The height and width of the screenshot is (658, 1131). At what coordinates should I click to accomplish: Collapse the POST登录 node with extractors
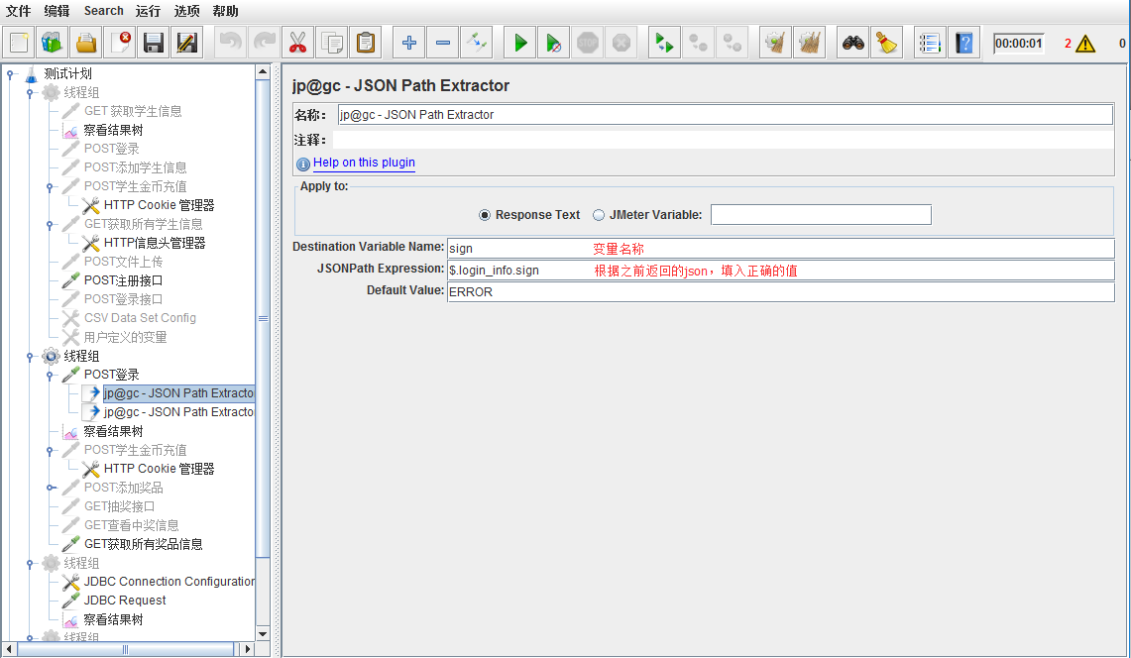pyautogui.click(x=51, y=376)
